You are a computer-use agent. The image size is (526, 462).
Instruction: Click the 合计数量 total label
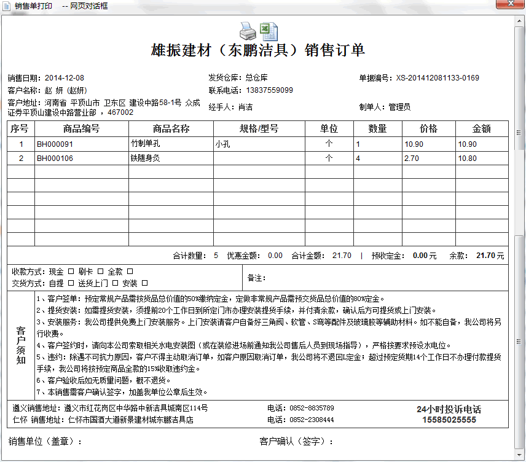[189, 256]
